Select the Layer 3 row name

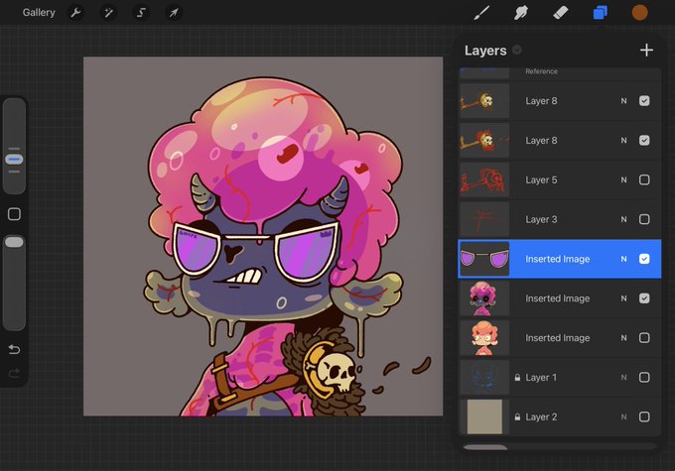(541, 219)
